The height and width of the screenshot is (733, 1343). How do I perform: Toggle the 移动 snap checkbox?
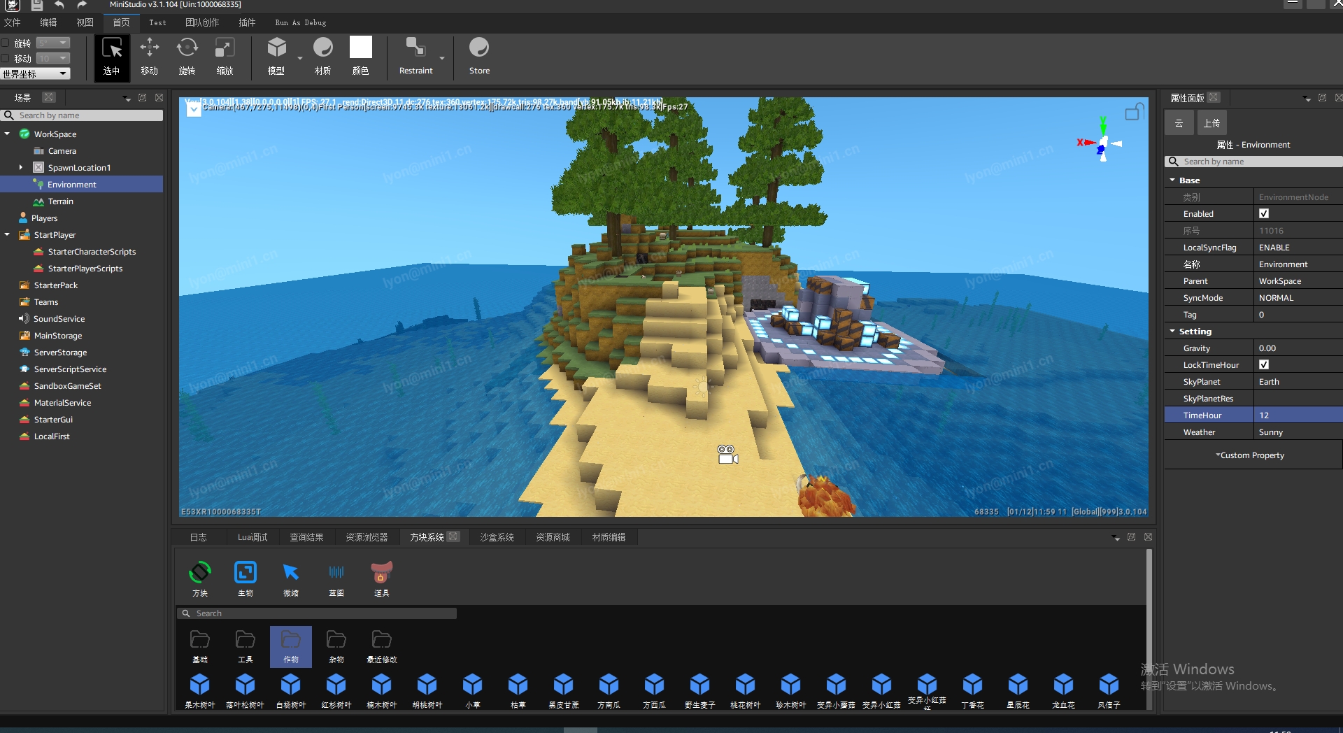(6, 59)
